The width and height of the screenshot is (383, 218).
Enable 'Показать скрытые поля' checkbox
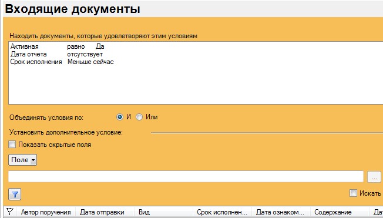coord(12,144)
